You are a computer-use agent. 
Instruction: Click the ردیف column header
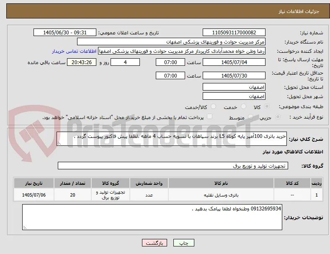(x=317, y=183)
